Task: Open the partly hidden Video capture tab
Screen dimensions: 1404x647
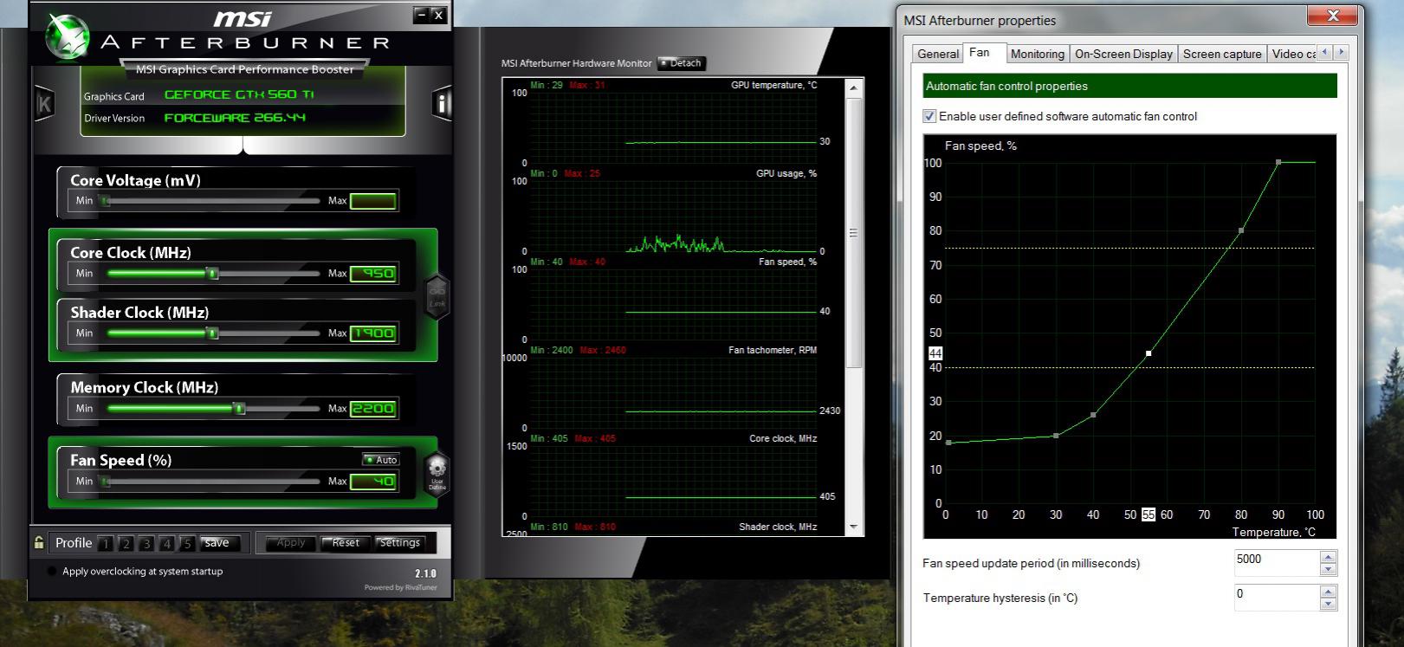Action: [x=1293, y=54]
